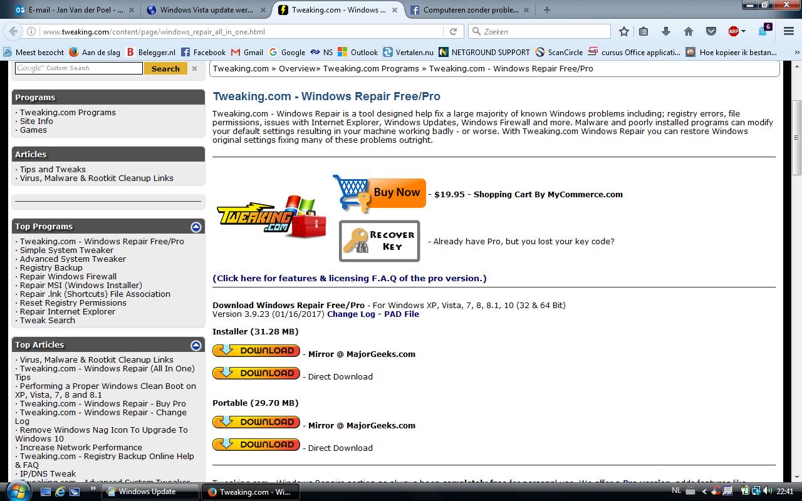Collapse the Top Articles panel
This screenshot has height=501, width=802.
point(196,345)
